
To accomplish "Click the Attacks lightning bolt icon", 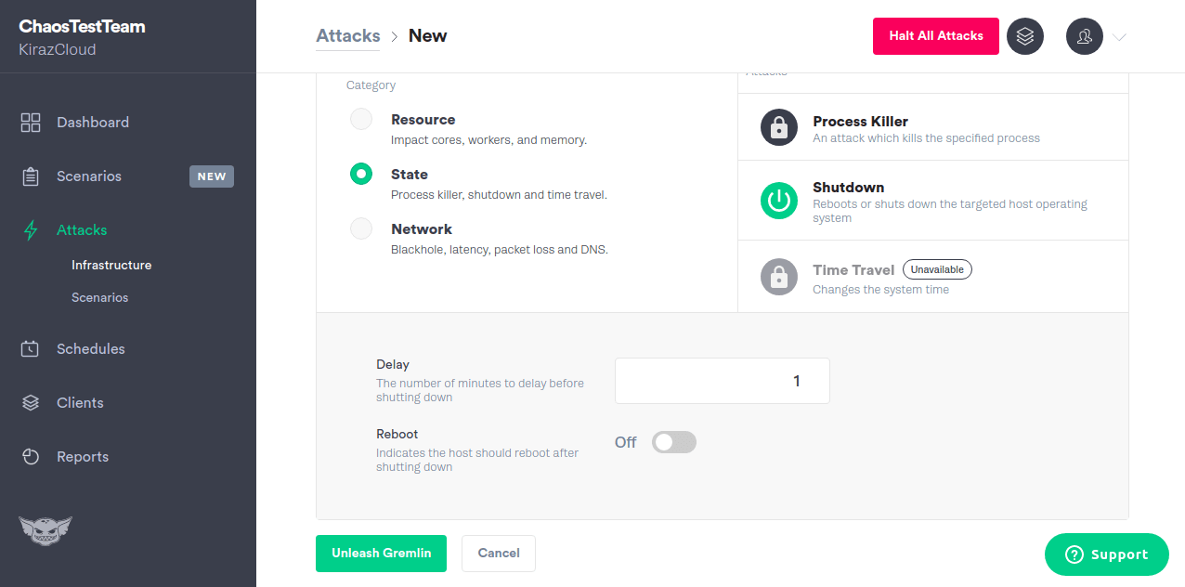I will 31,230.
